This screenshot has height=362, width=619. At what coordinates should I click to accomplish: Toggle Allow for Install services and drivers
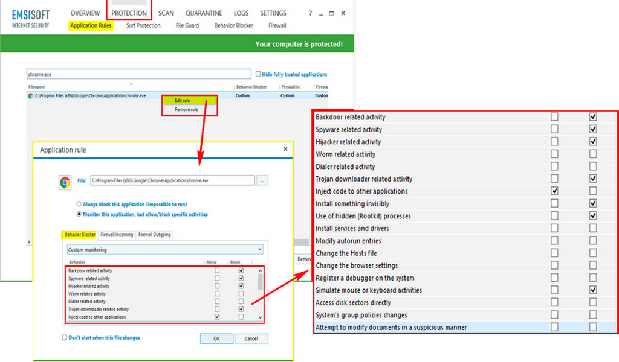click(555, 228)
